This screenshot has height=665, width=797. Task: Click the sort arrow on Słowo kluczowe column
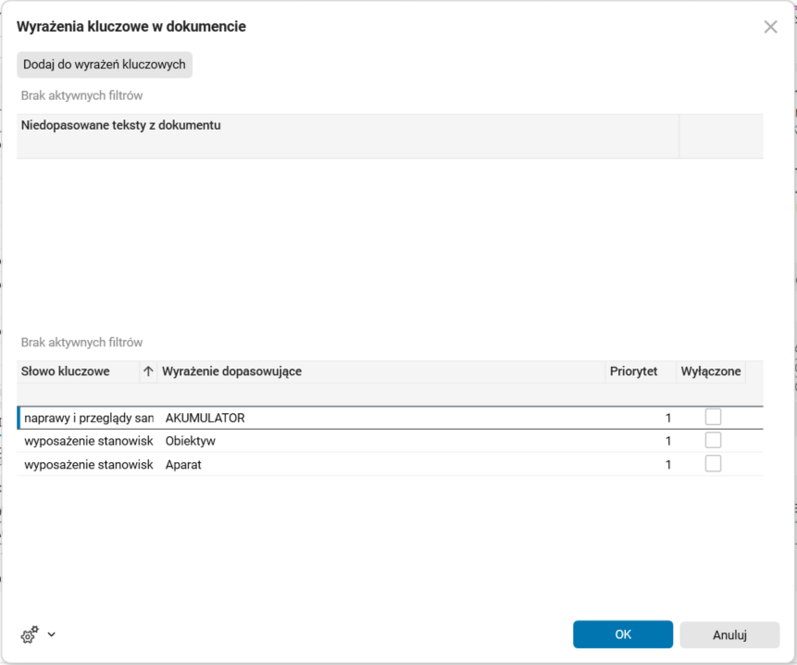tap(146, 371)
